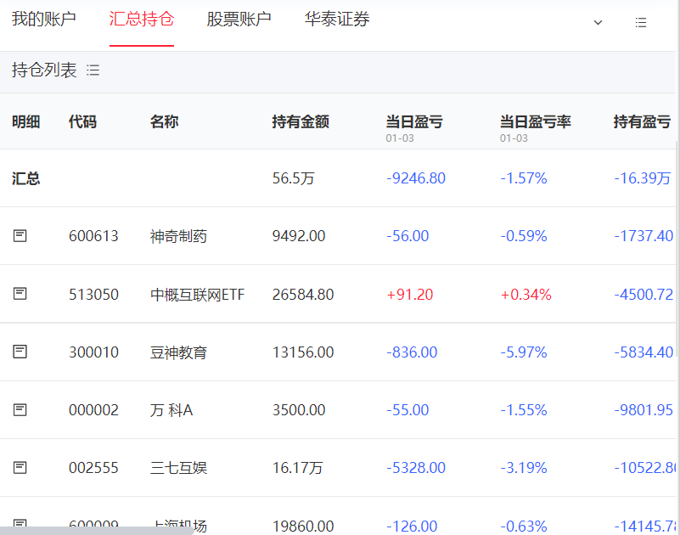Open the 中概互联网ETF name link
The image size is (680, 535).
point(197,295)
